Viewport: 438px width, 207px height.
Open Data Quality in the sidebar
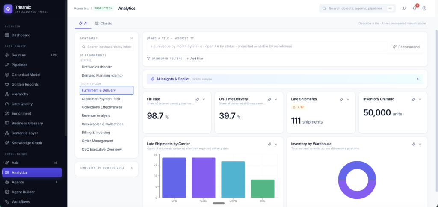tap(22, 104)
